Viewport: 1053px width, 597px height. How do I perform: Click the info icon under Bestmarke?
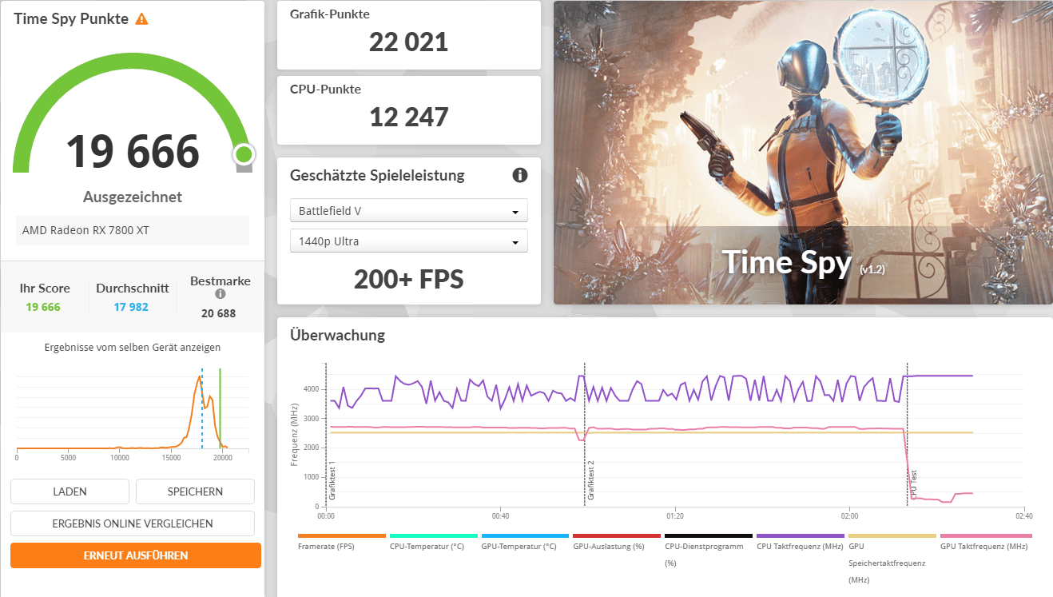tap(221, 294)
